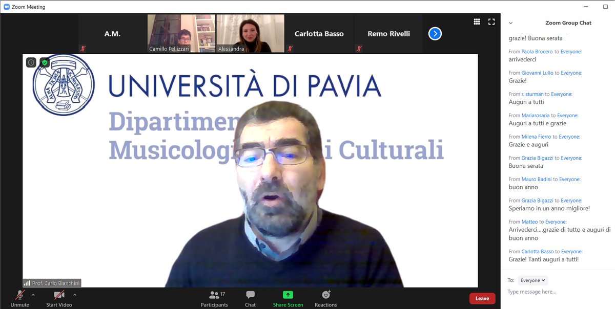Open the Everyone recipient dropdown
615x309 pixels.
pyautogui.click(x=532, y=280)
